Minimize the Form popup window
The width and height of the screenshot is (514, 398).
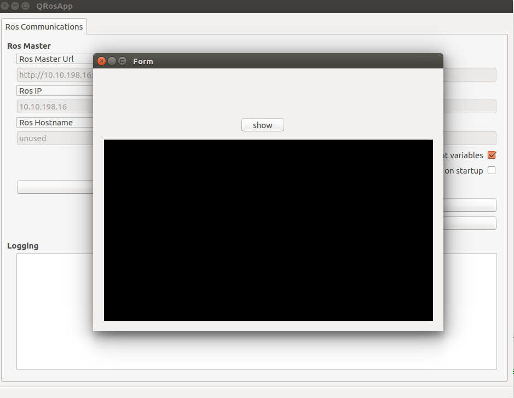click(112, 61)
